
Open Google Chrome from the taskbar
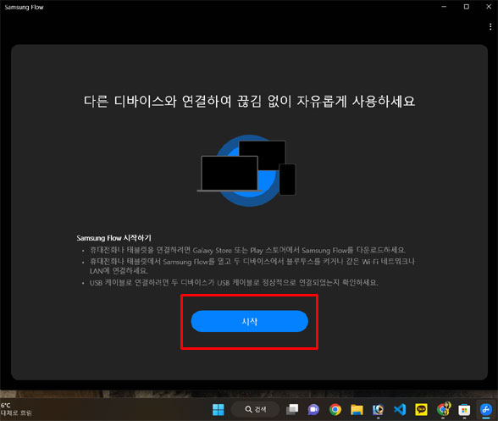(335, 409)
